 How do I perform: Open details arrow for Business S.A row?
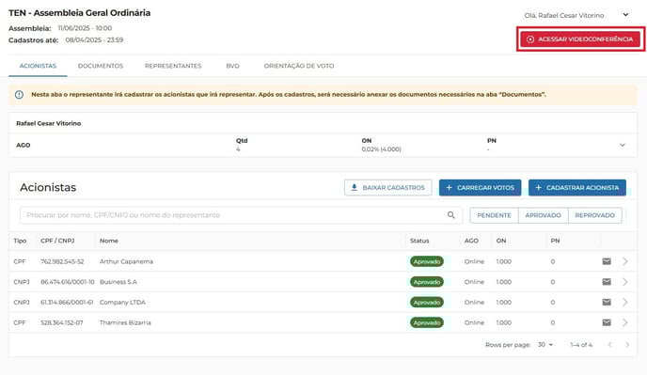[x=625, y=282]
